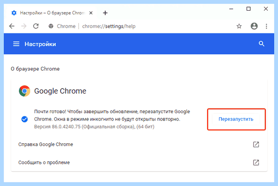Click the forward navigation arrow

click(24, 26)
